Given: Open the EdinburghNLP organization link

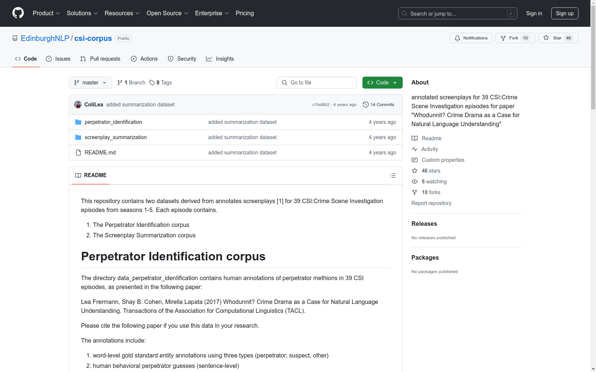Looking at the screenshot, I should (x=45, y=38).
